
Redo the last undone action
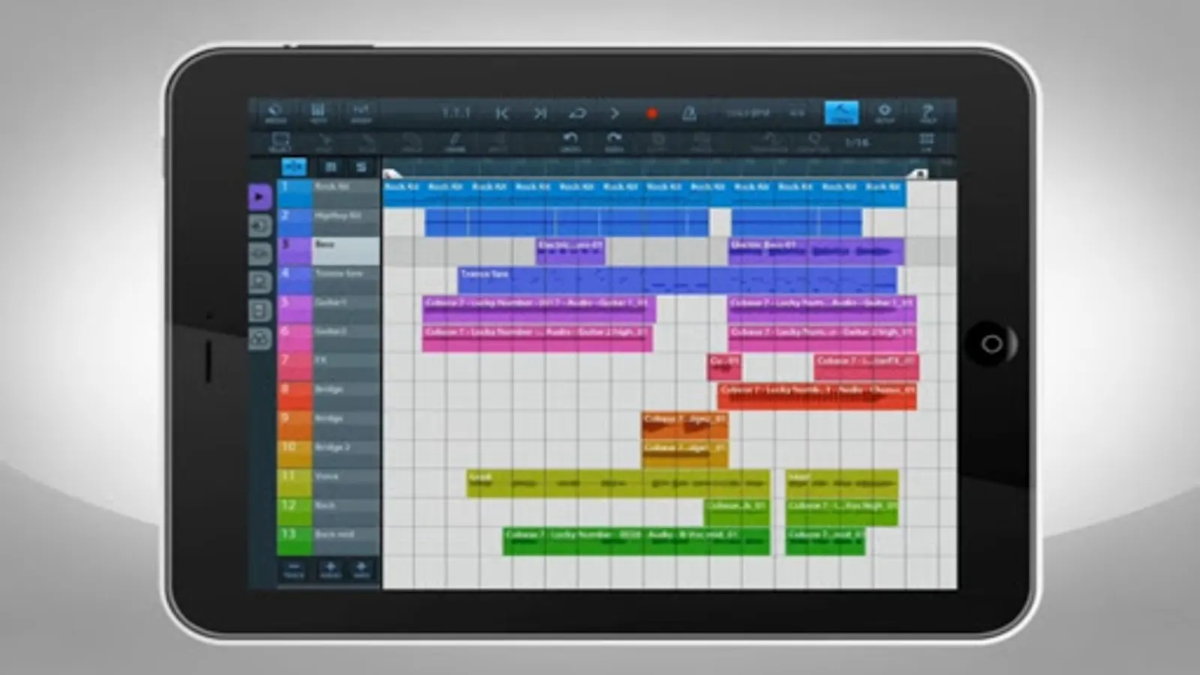coord(614,142)
